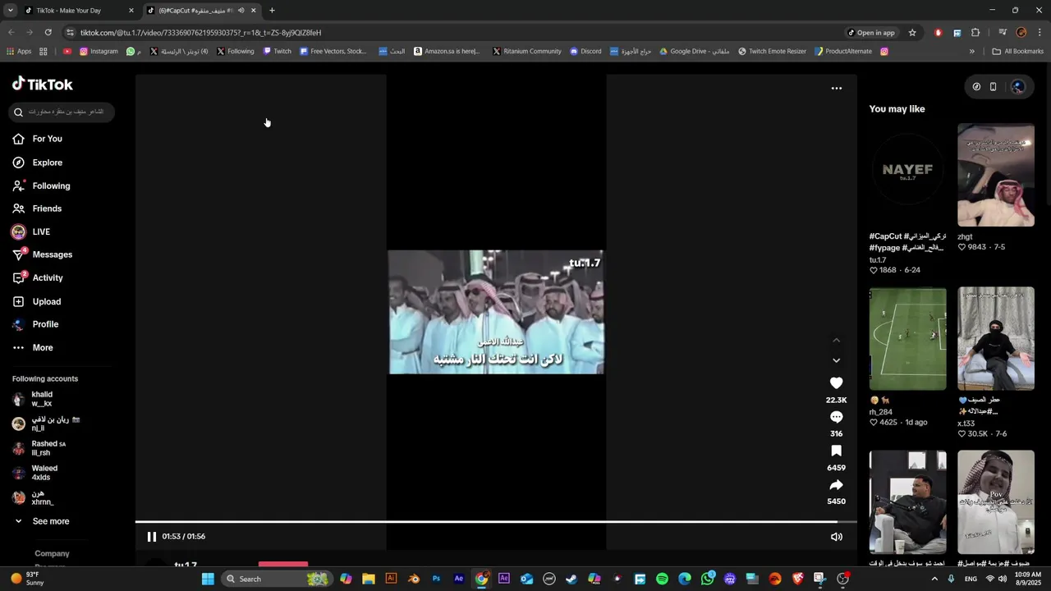
Task: Mute the video with speaker icon
Action: [836, 537]
